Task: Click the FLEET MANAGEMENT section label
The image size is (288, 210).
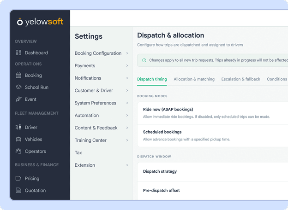Action: pos(37,113)
